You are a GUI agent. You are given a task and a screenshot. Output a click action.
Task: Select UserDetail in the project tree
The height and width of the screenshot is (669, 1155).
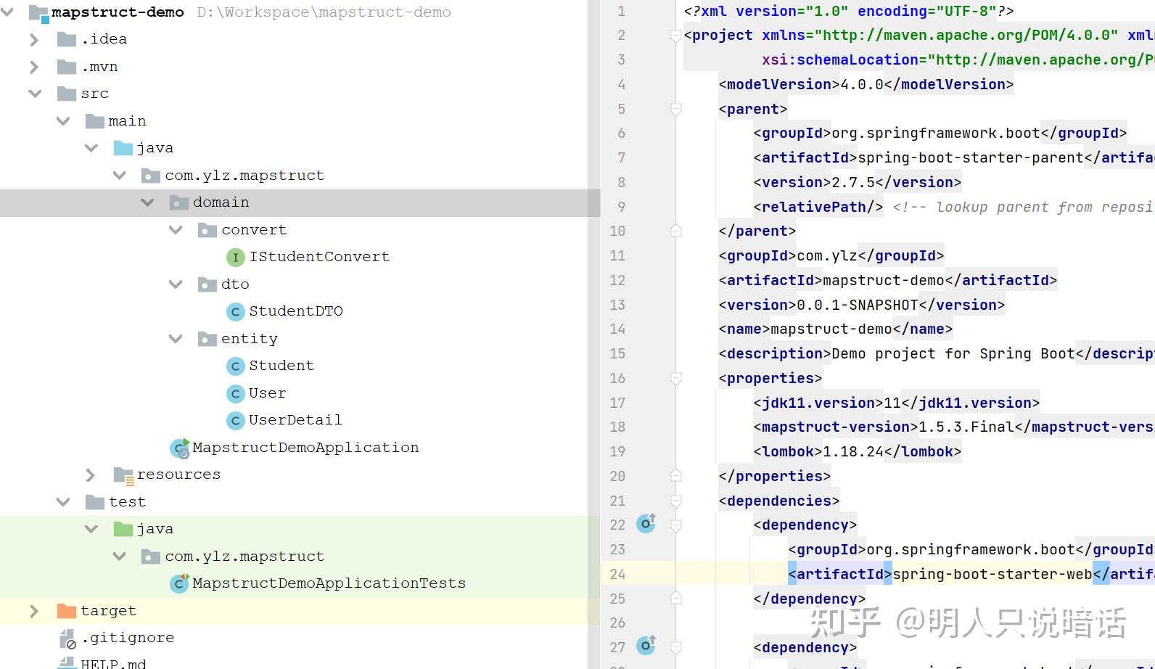[x=295, y=420]
